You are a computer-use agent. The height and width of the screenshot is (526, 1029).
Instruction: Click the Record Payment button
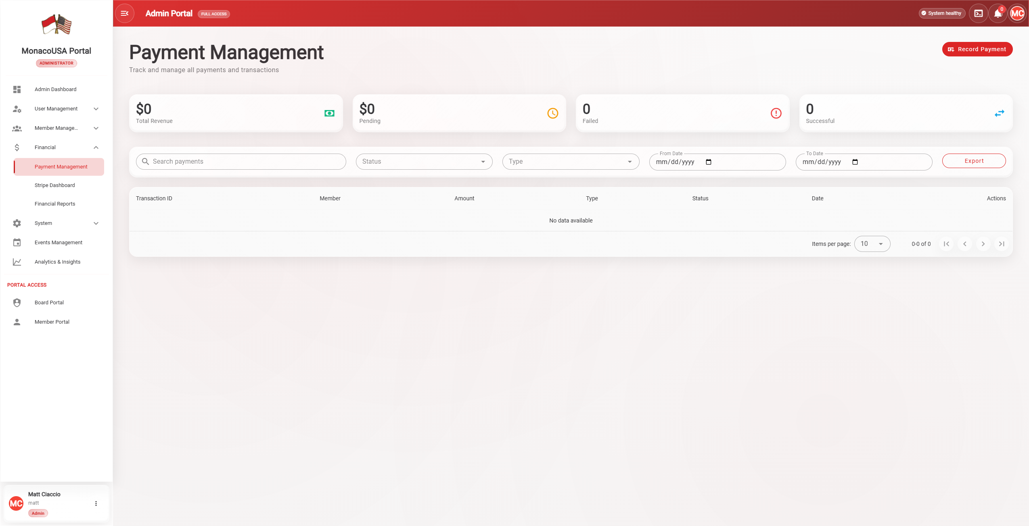(977, 49)
